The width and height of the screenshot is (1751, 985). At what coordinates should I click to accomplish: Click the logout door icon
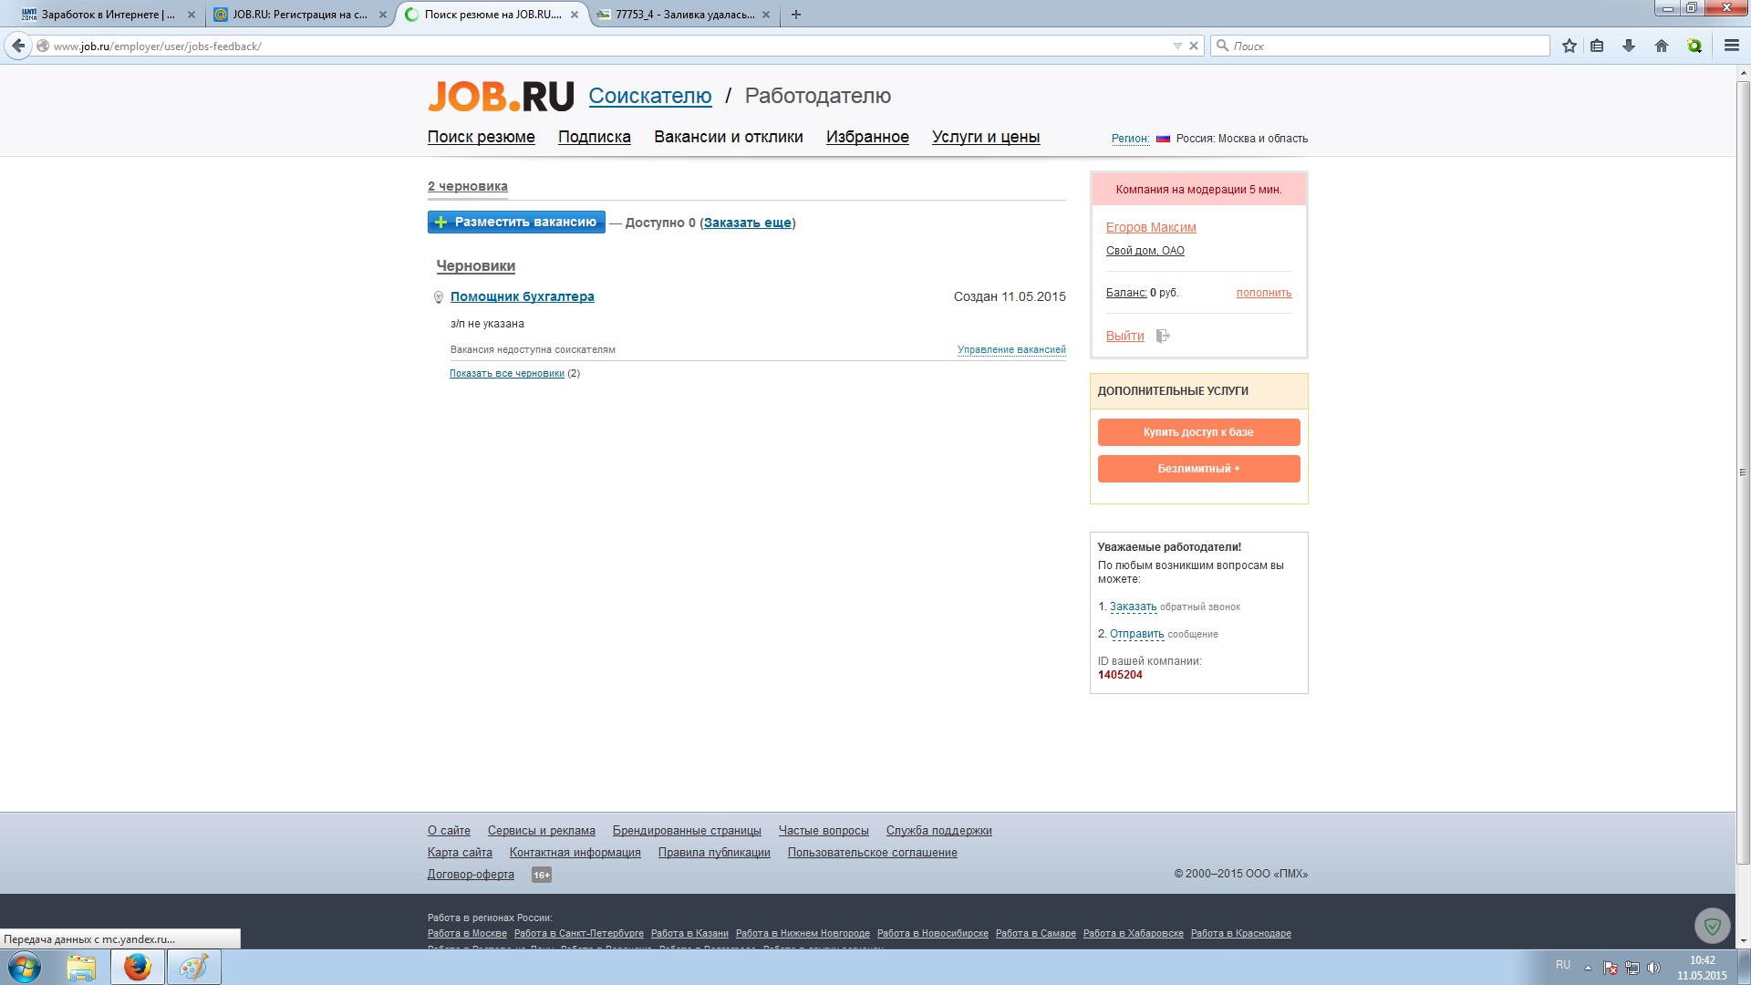(1163, 336)
